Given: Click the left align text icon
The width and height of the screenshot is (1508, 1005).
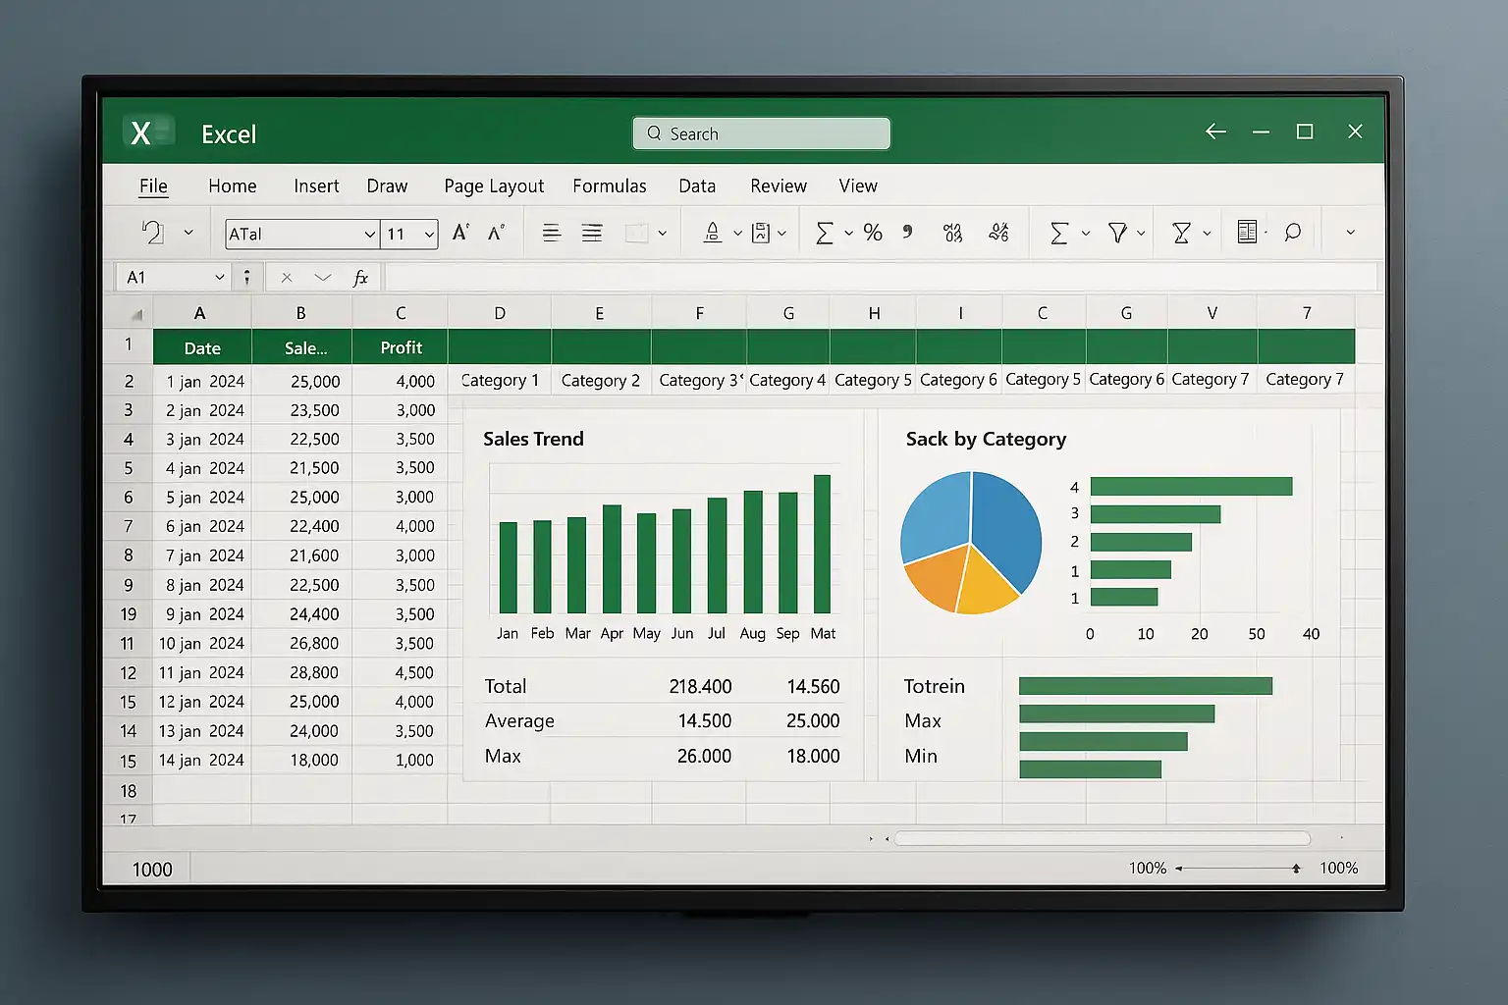Looking at the screenshot, I should pyautogui.click(x=552, y=233).
